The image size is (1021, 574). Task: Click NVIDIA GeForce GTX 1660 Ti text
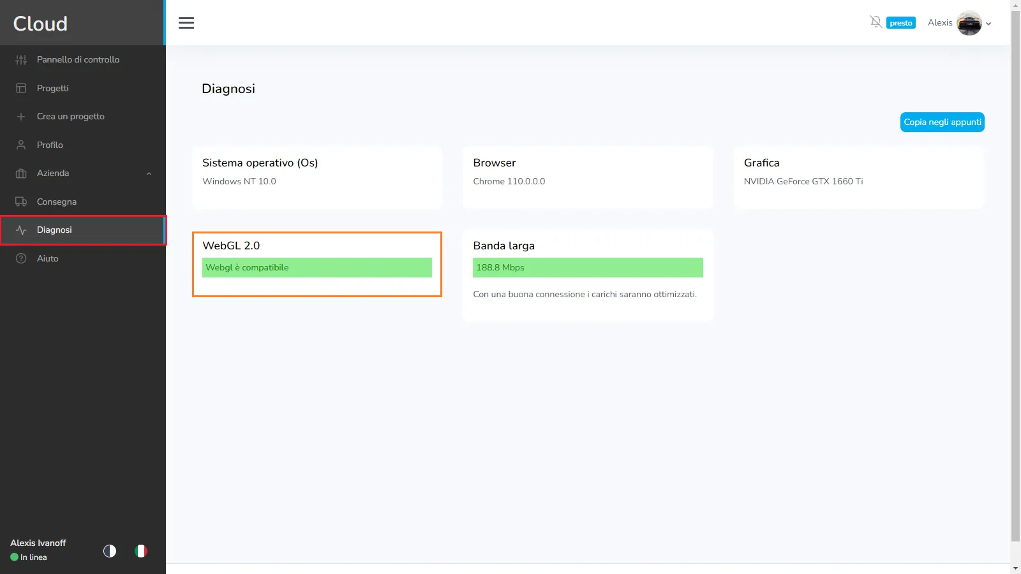pyautogui.click(x=803, y=181)
